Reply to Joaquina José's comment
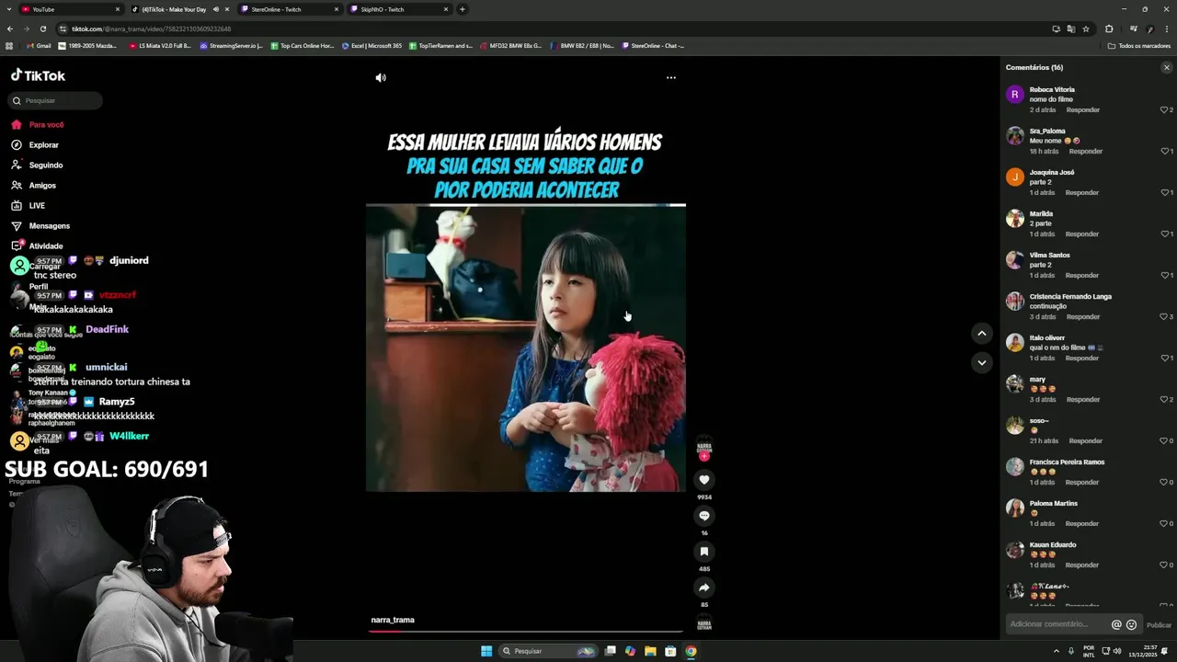 (1081, 193)
